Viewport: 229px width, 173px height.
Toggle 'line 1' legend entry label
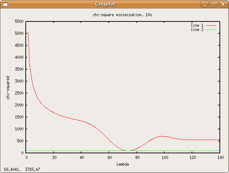197,25
